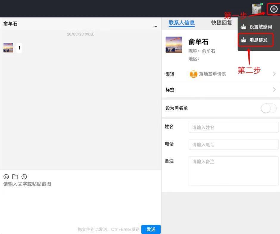Click the robot icon beside 设置敏感词
The width and height of the screenshot is (280, 234).
point(243,27)
